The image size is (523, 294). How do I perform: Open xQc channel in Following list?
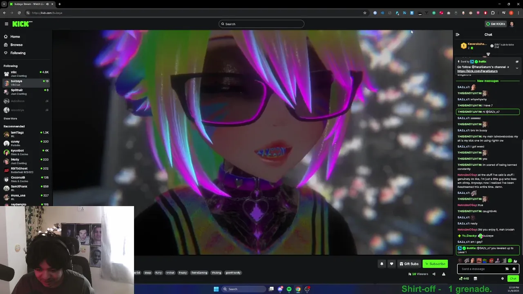(26, 74)
